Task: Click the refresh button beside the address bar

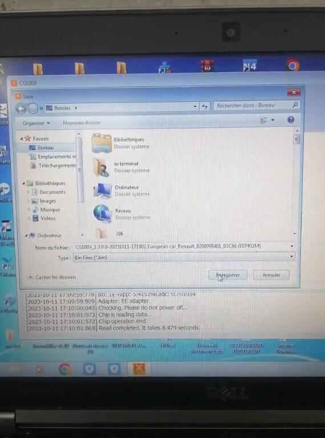Action: [x=205, y=106]
